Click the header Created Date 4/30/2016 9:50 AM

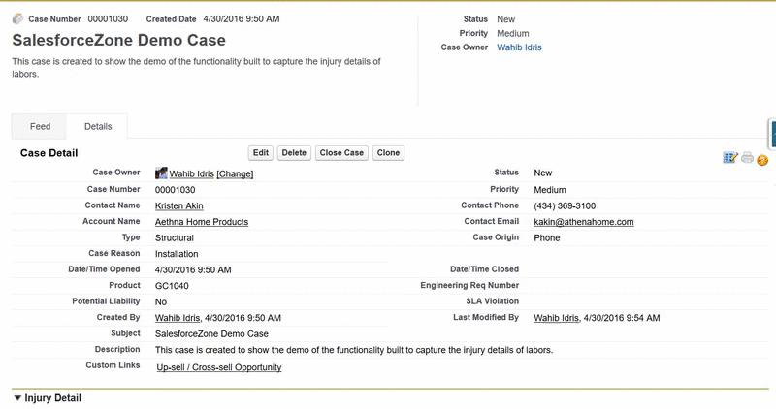[x=242, y=19]
